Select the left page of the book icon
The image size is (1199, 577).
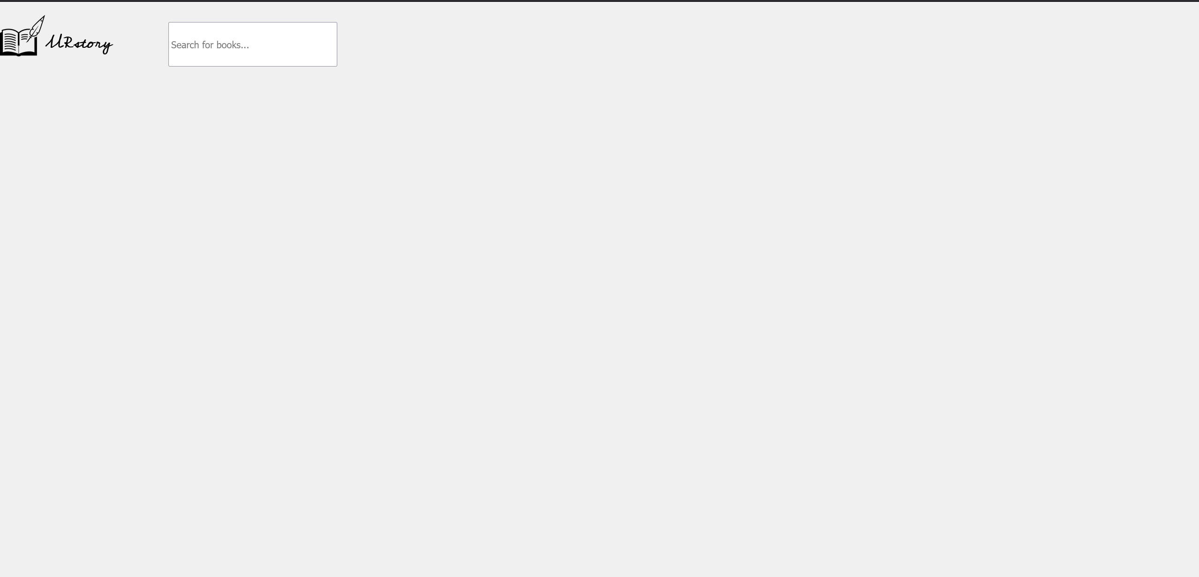(x=9, y=42)
